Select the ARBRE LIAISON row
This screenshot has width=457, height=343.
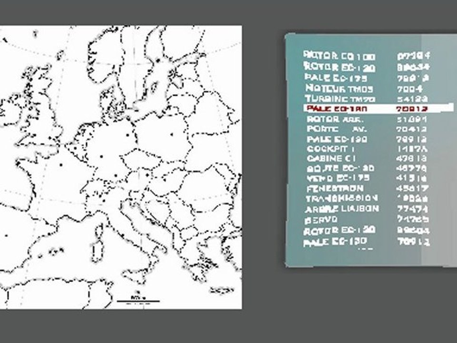coord(367,209)
